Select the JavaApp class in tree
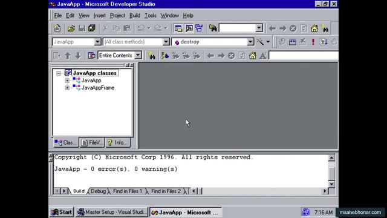387x218 pixels. click(x=91, y=81)
